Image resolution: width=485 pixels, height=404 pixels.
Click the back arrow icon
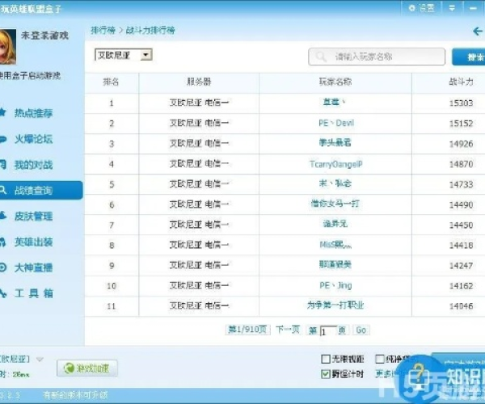point(478,31)
